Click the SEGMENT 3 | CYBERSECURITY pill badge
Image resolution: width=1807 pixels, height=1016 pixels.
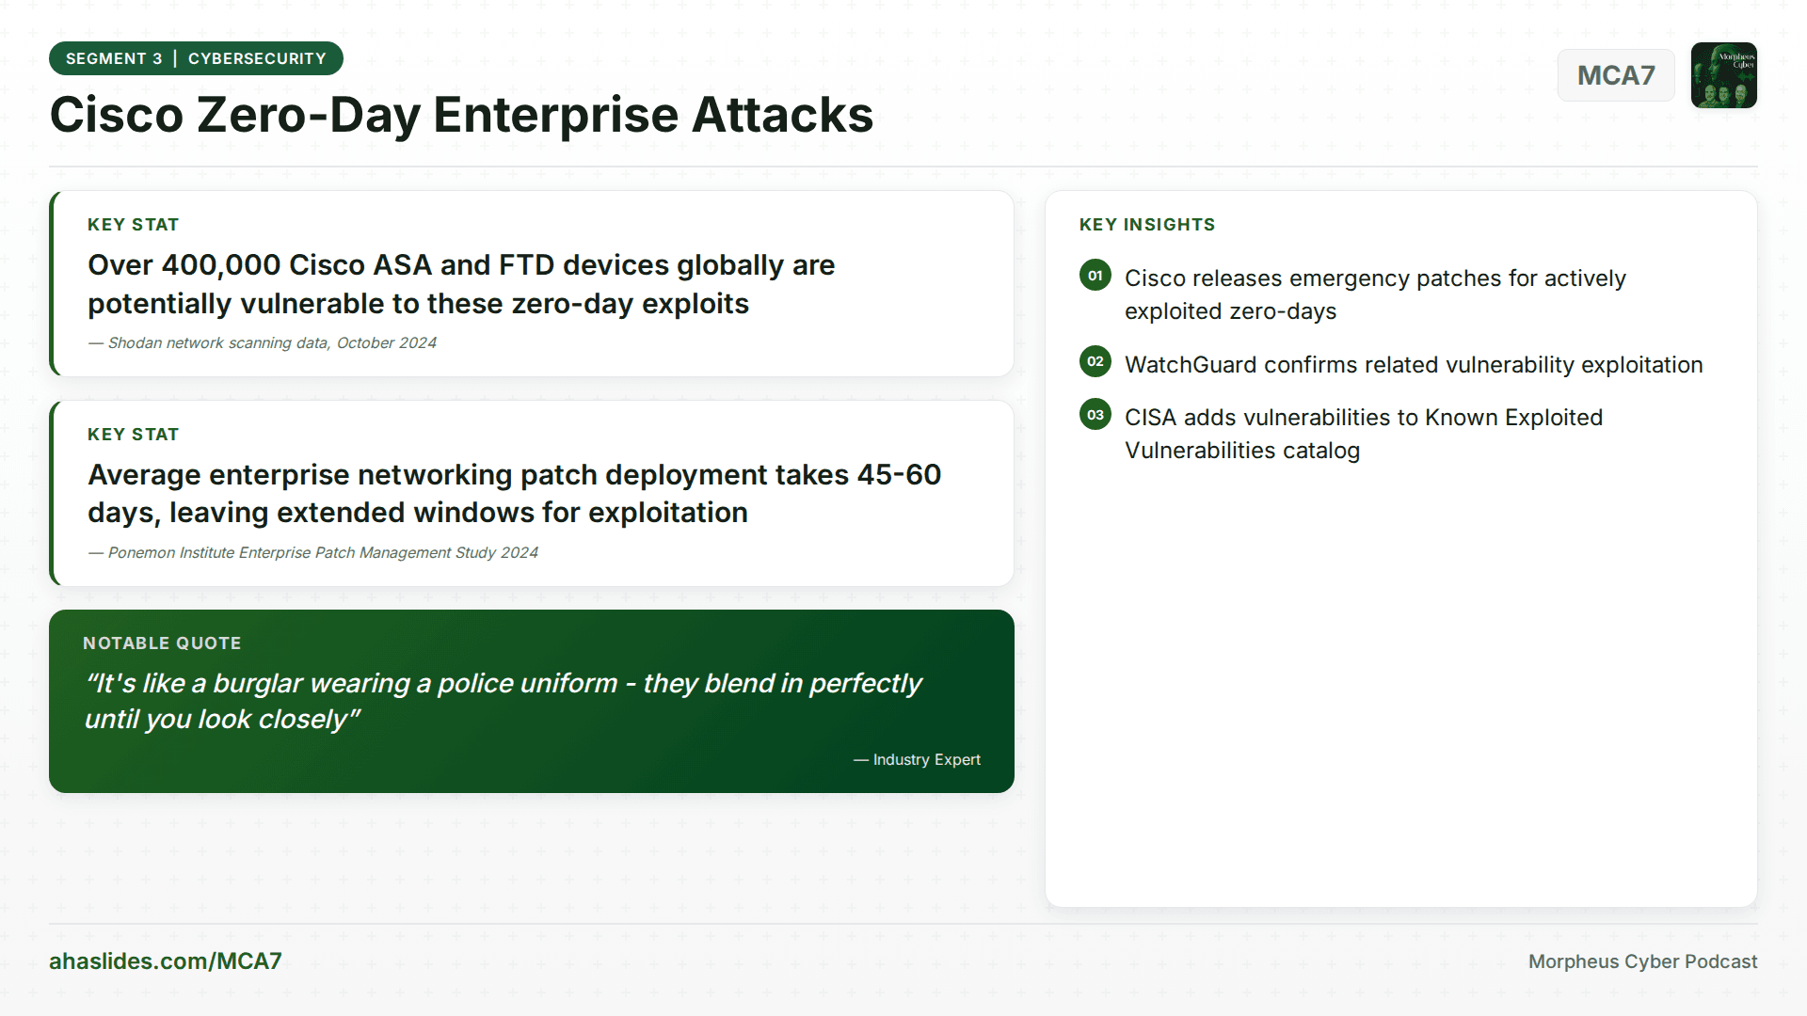coord(196,57)
